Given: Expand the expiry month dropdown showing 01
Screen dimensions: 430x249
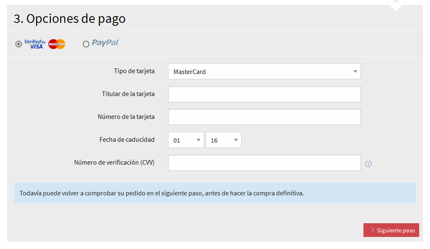Looking at the screenshot, I should (186, 140).
